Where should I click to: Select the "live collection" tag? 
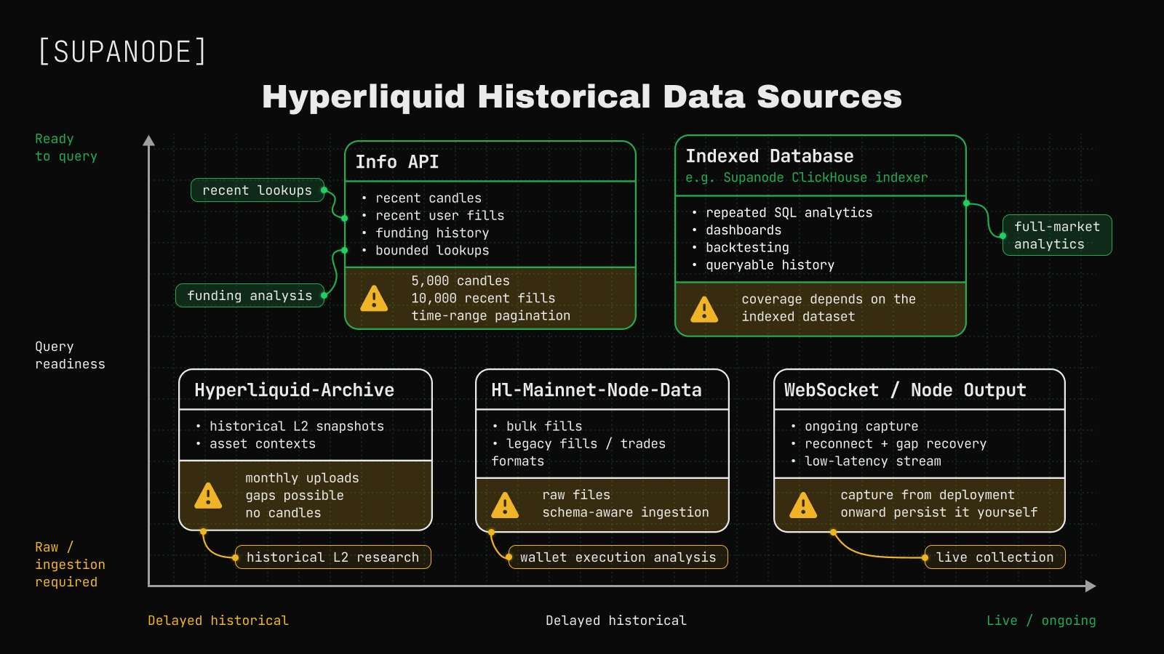[x=995, y=557]
